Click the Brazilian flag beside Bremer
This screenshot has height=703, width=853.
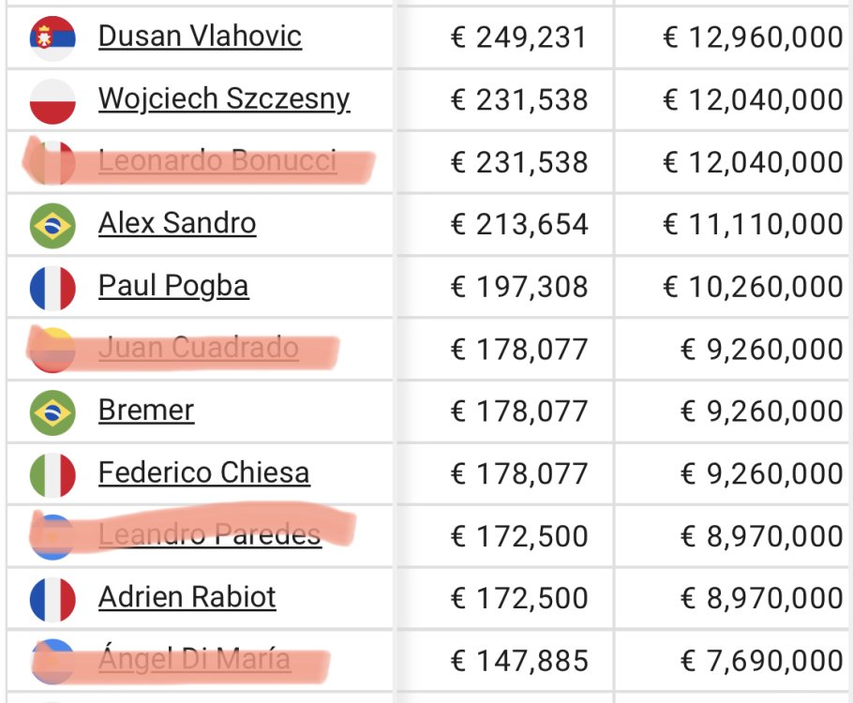[x=52, y=412]
